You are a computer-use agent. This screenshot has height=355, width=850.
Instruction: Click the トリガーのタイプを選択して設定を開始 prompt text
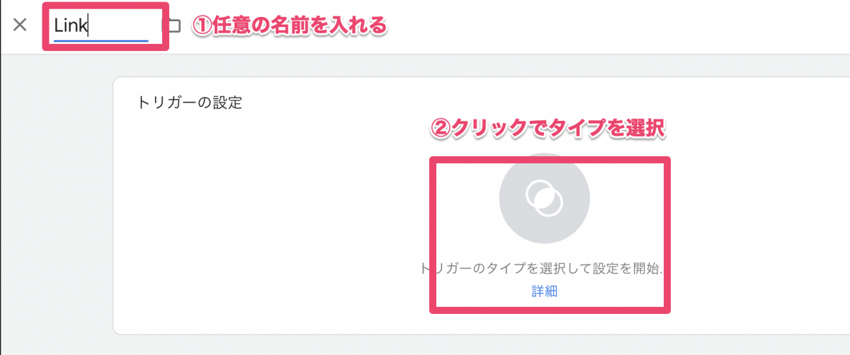[541, 269]
